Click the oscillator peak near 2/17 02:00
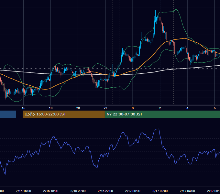The height and width of the screenshot is (194, 220). point(159,129)
